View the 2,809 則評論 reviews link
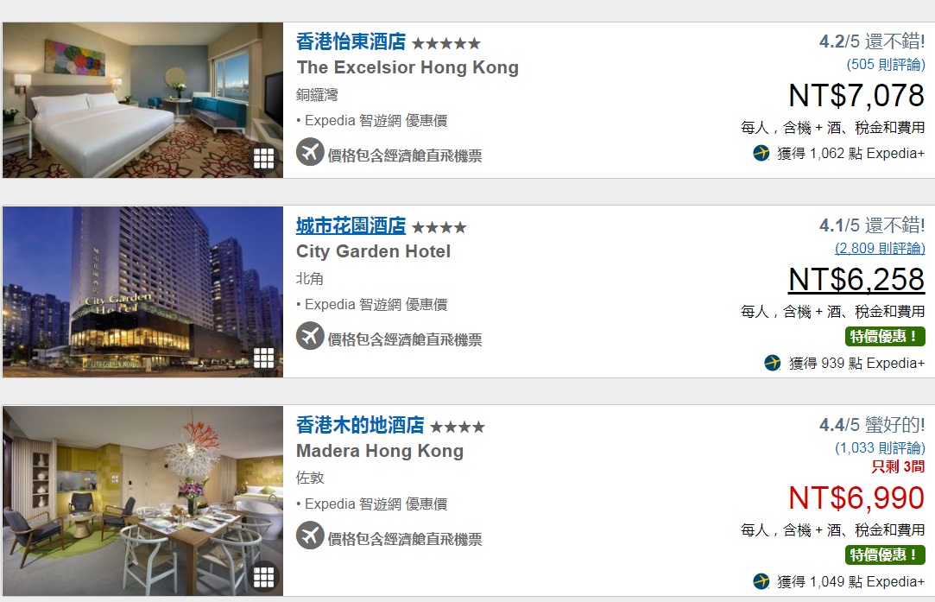The image size is (935, 602). [x=880, y=248]
